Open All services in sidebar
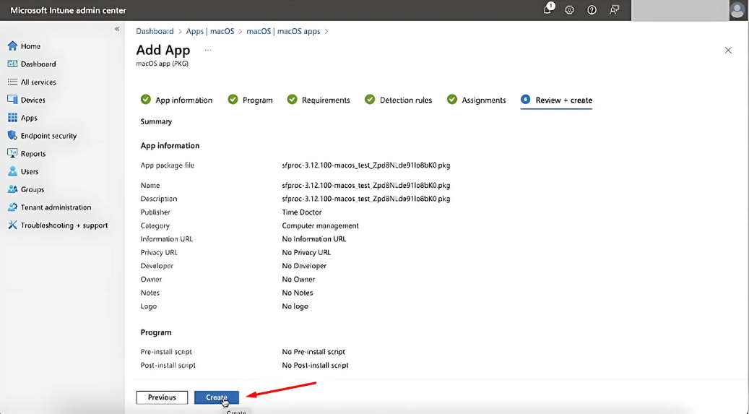This screenshot has height=414, width=749. (x=32, y=82)
